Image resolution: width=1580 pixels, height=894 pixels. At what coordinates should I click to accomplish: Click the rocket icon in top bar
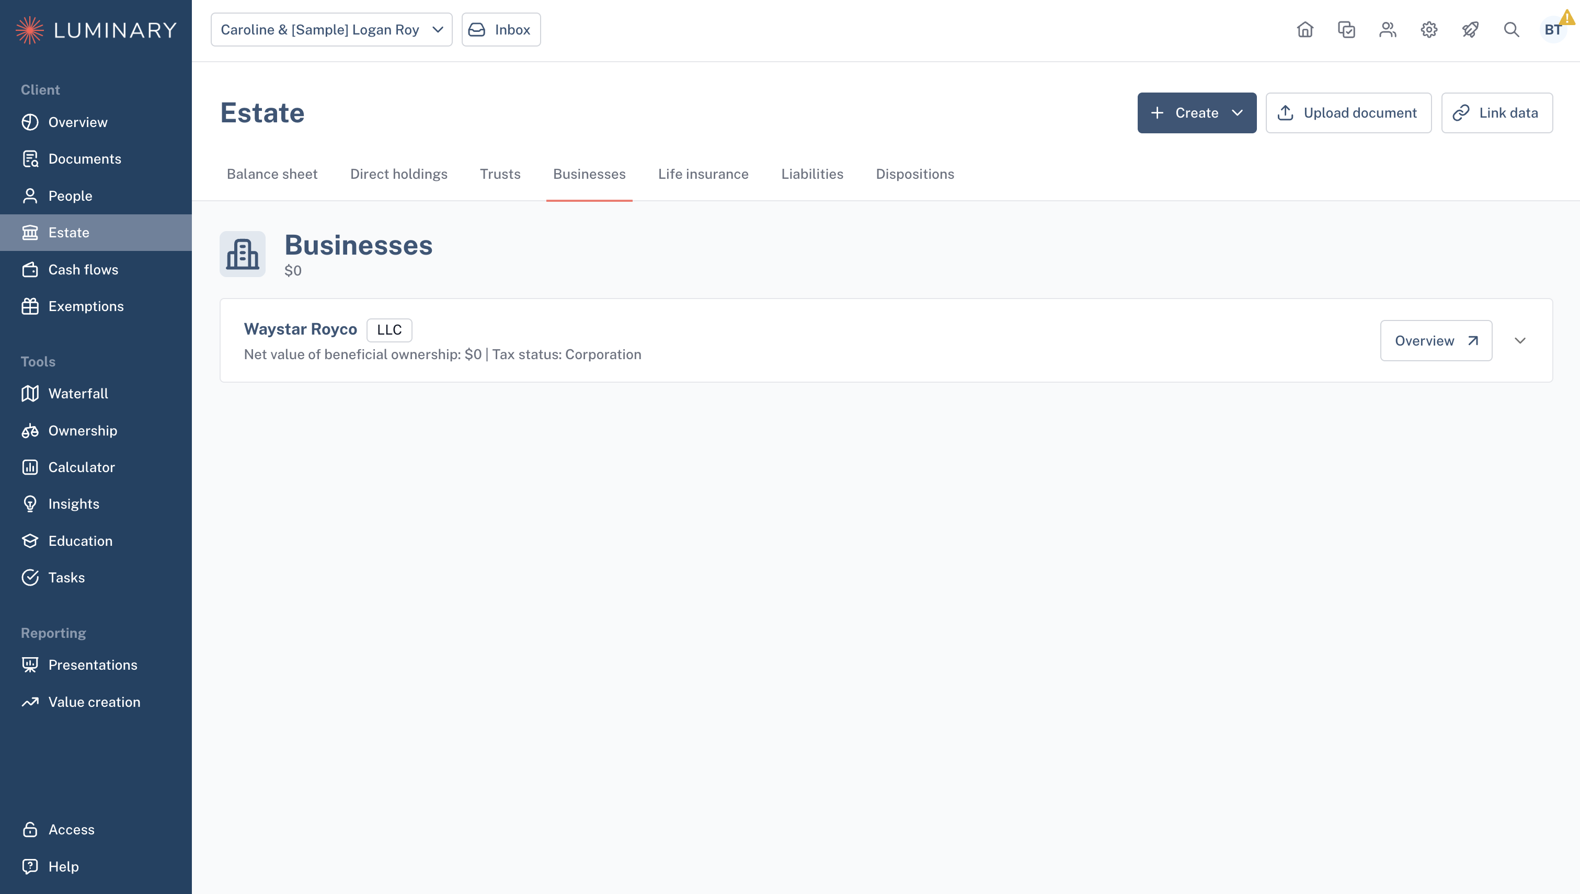[x=1470, y=29]
